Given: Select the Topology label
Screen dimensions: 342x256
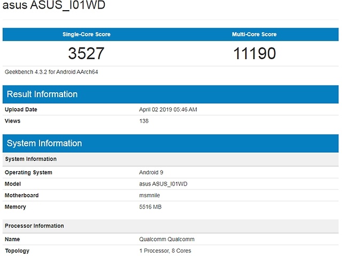Looking at the screenshot, I should tap(17, 251).
